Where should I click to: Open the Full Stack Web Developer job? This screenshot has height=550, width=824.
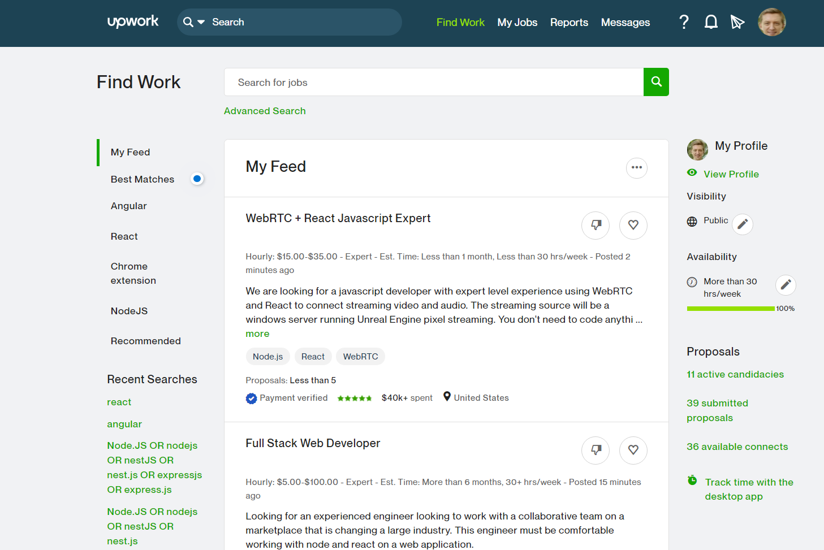(x=313, y=443)
